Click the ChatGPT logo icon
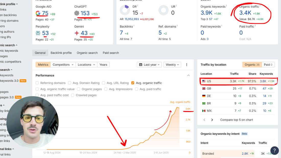Screen dimensions: 281x158 pos(77,13)
